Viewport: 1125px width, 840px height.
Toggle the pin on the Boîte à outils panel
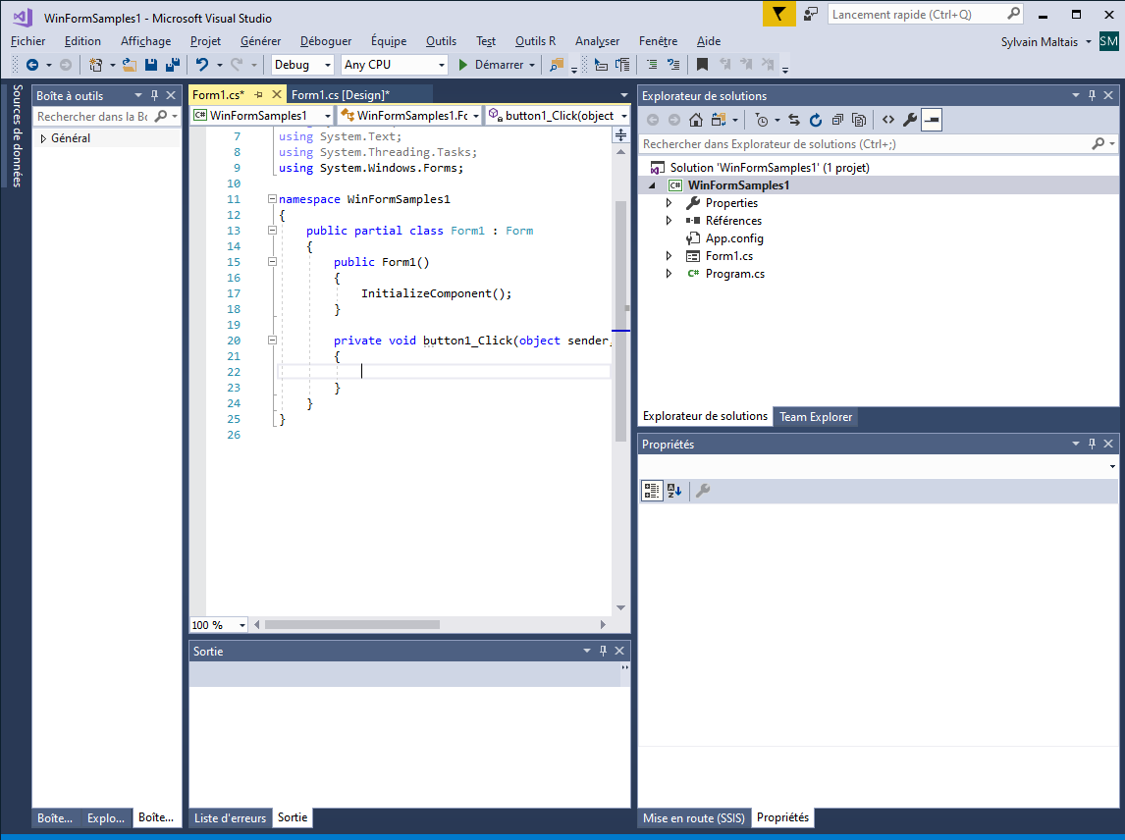(154, 95)
